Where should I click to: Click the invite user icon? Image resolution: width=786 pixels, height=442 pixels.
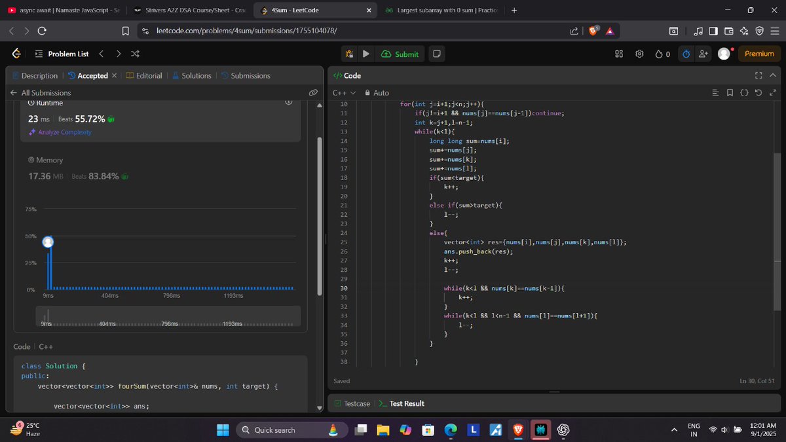703,54
